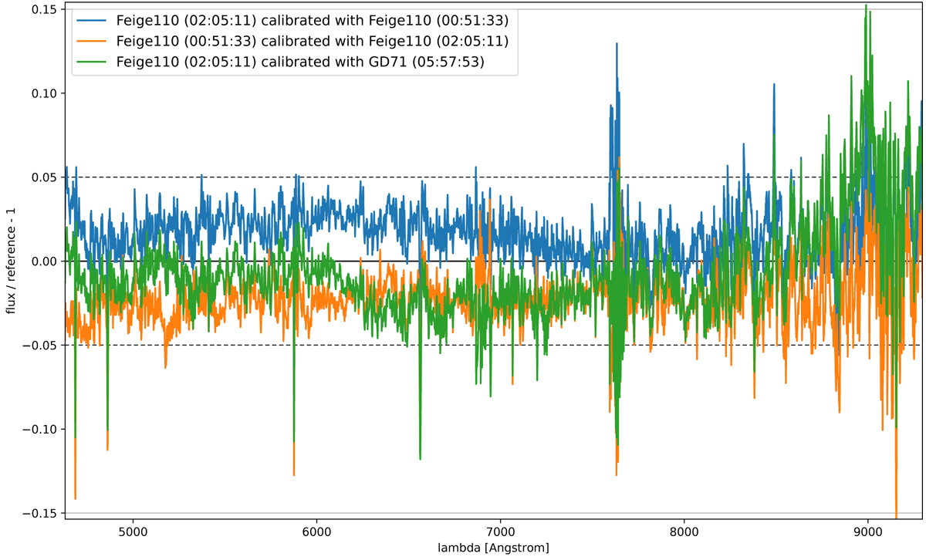Click the 5000 tick label on x-axis
The image size is (926, 560).
[133, 531]
